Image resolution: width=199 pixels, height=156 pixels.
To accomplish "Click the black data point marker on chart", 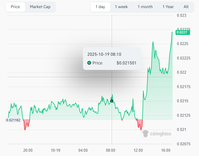I will click(x=112, y=101).
